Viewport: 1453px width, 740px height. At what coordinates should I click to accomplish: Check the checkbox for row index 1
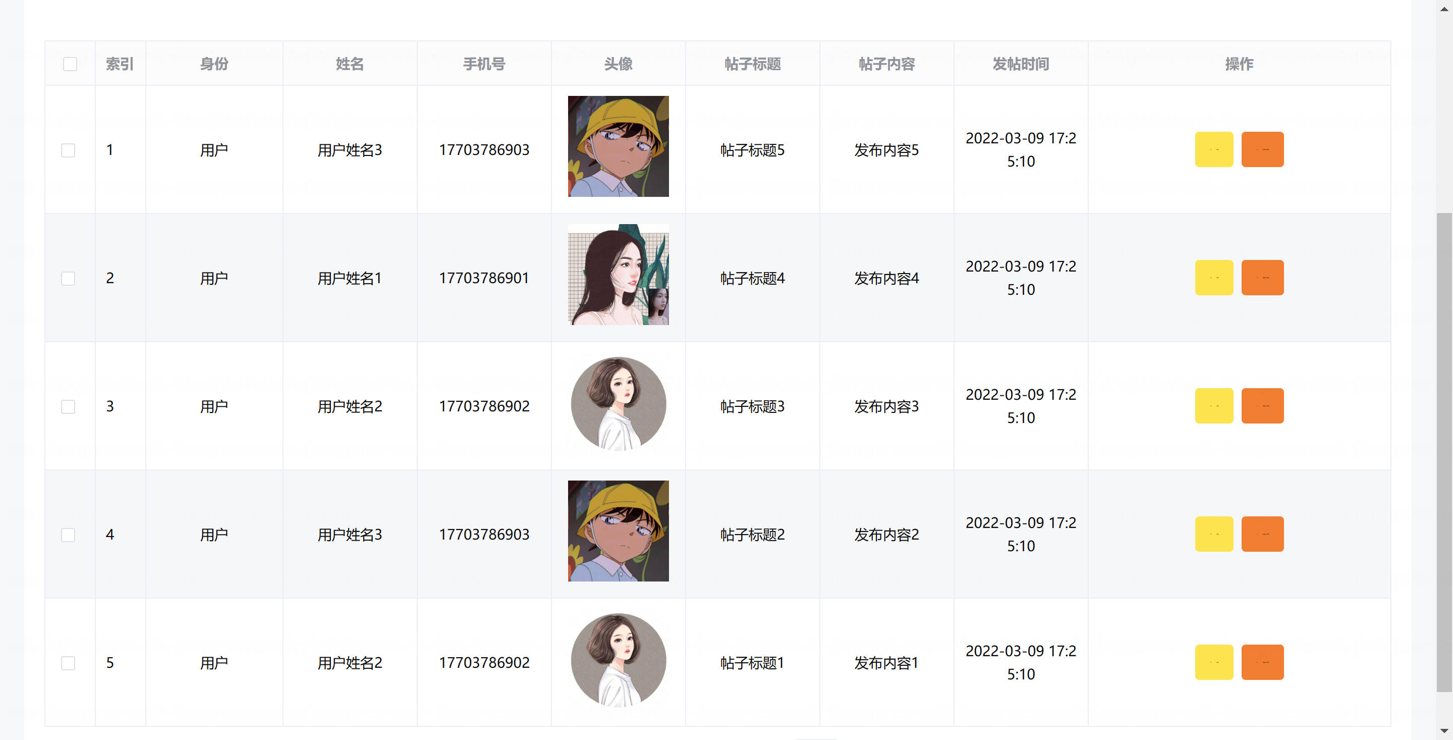(68, 150)
